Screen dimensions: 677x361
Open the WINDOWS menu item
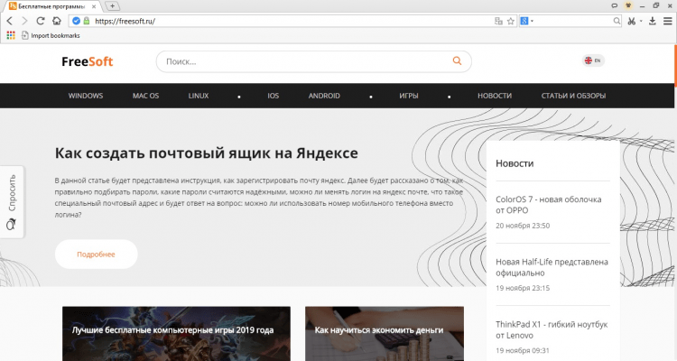[x=86, y=96]
